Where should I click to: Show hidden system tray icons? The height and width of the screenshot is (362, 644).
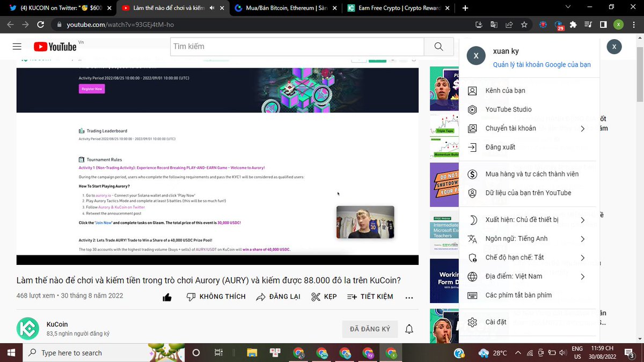518,353
